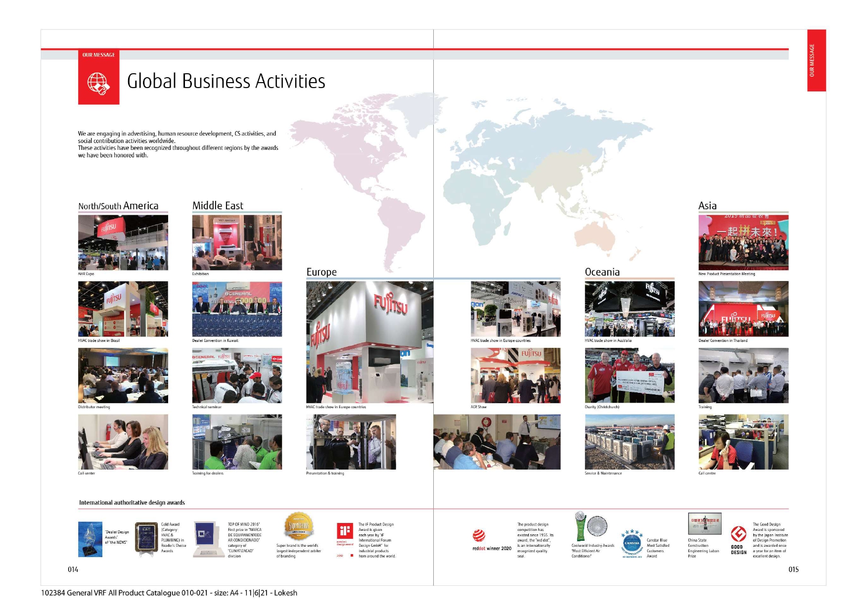Viewport: 868px width, 614px height.
Task: Click the 'The Good Design Award is sponsored' description
Action: click(770, 540)
